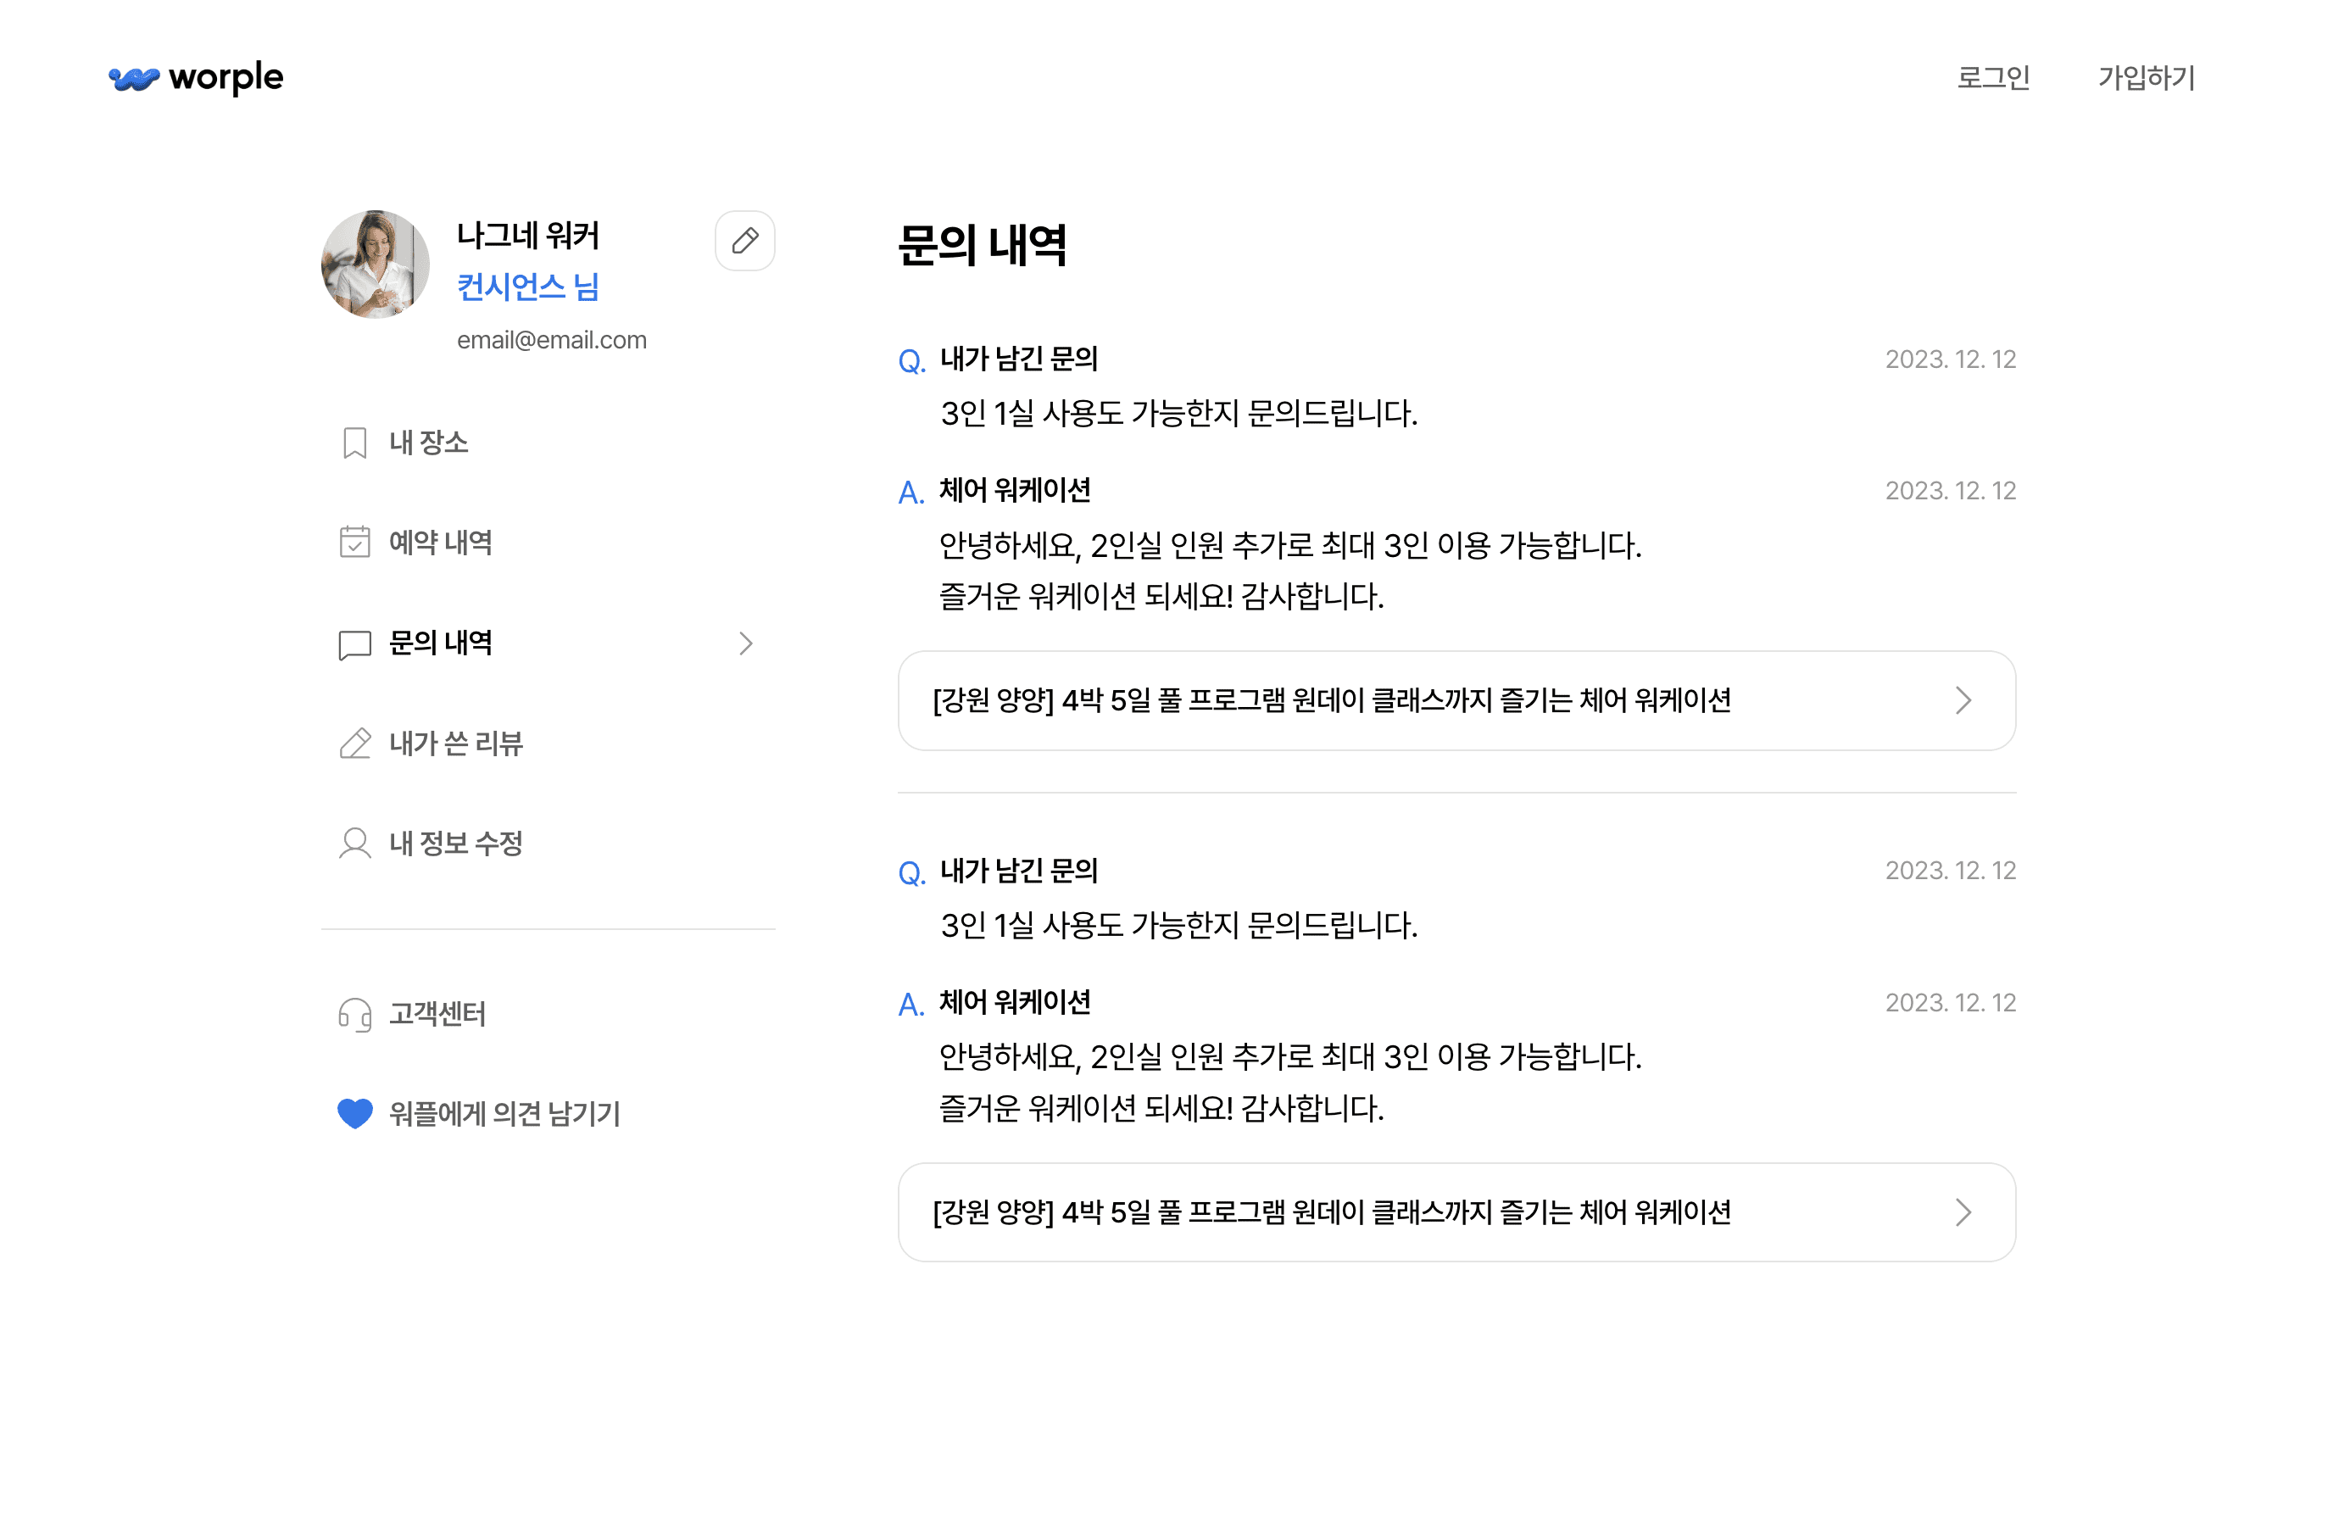The height and width of the screenshot is (1526, 2350).
Task: Open the first [강원 양양] 4박 5일 card
Action: 1331,700
